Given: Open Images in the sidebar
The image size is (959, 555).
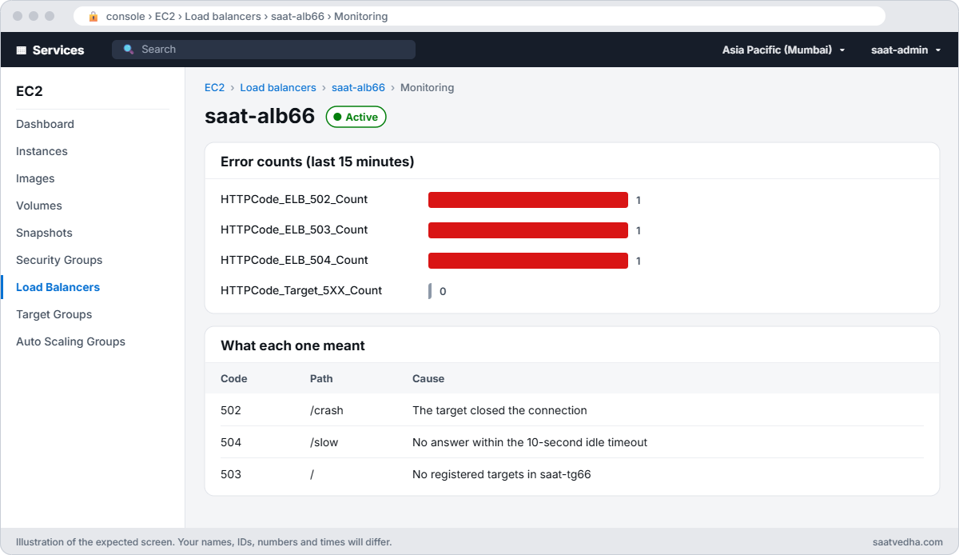Looking at the screenshot, I should click(35, 178).
